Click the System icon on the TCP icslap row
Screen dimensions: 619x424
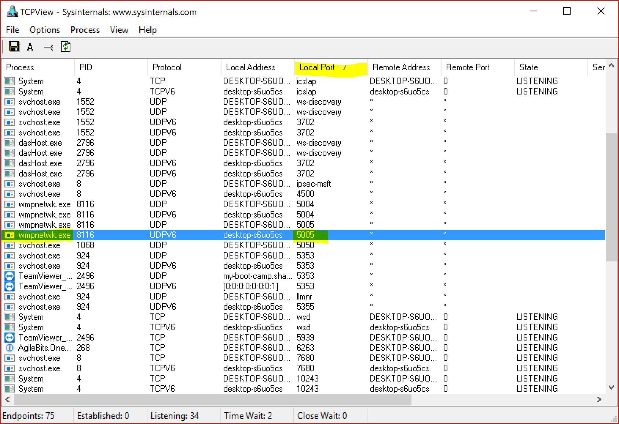tap(10, 81)
